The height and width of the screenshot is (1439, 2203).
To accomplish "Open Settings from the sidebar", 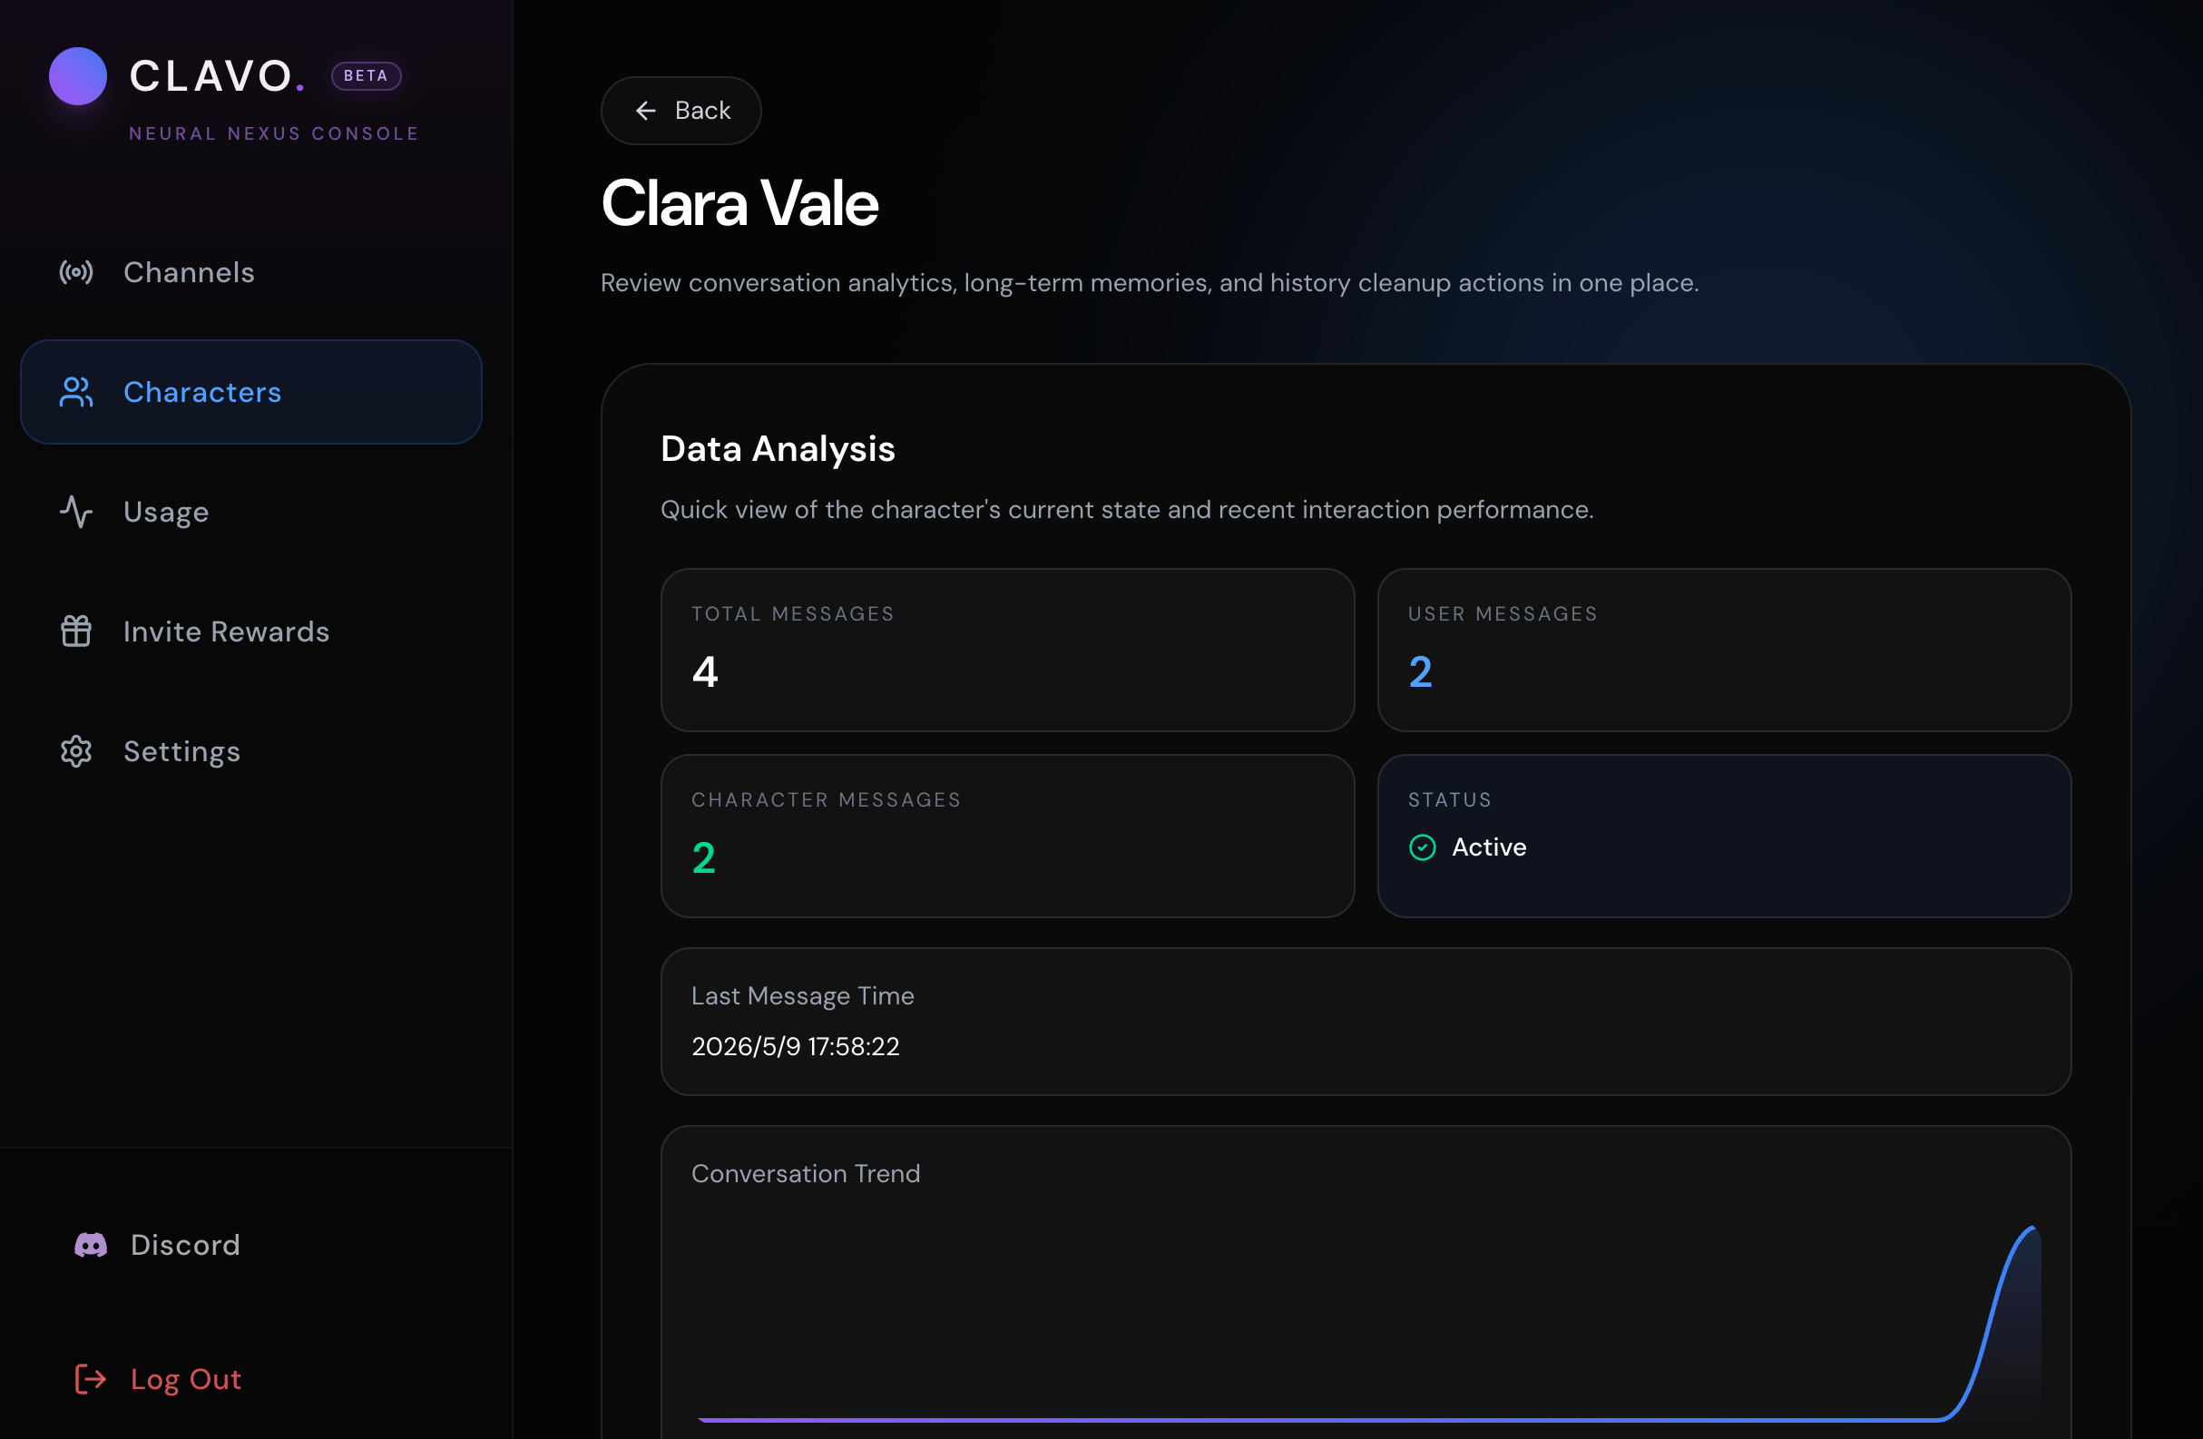I will pos(250,751).
